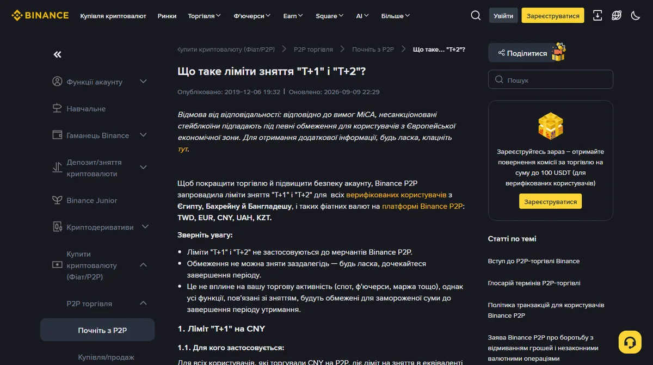Go to Купити криптовалюту (Фіат/P2P) breadcrumb
Image resolution: width=653 pixels, height=365 pixels.
coord(226,49)
